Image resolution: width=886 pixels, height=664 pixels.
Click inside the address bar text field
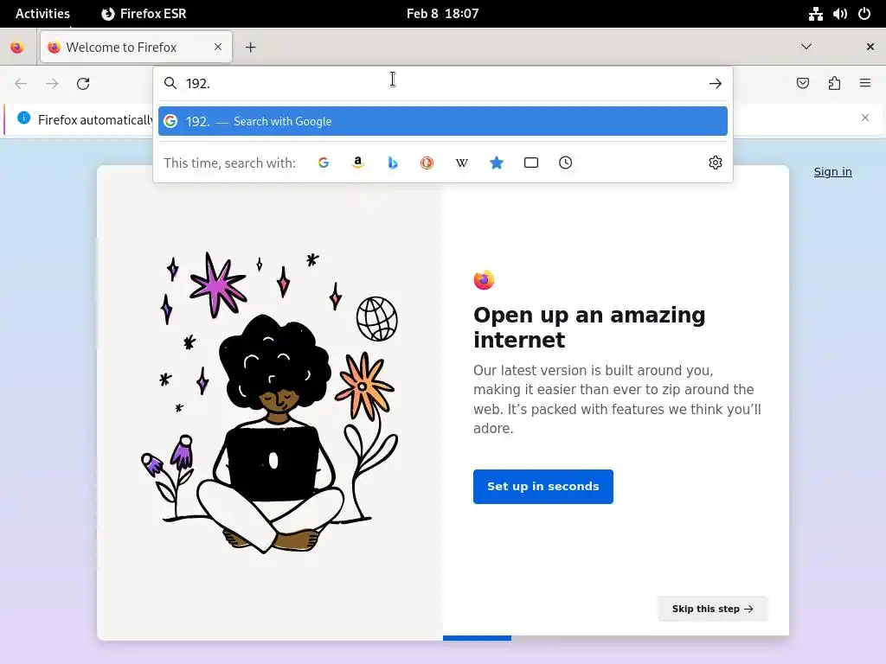click(442, 84)
